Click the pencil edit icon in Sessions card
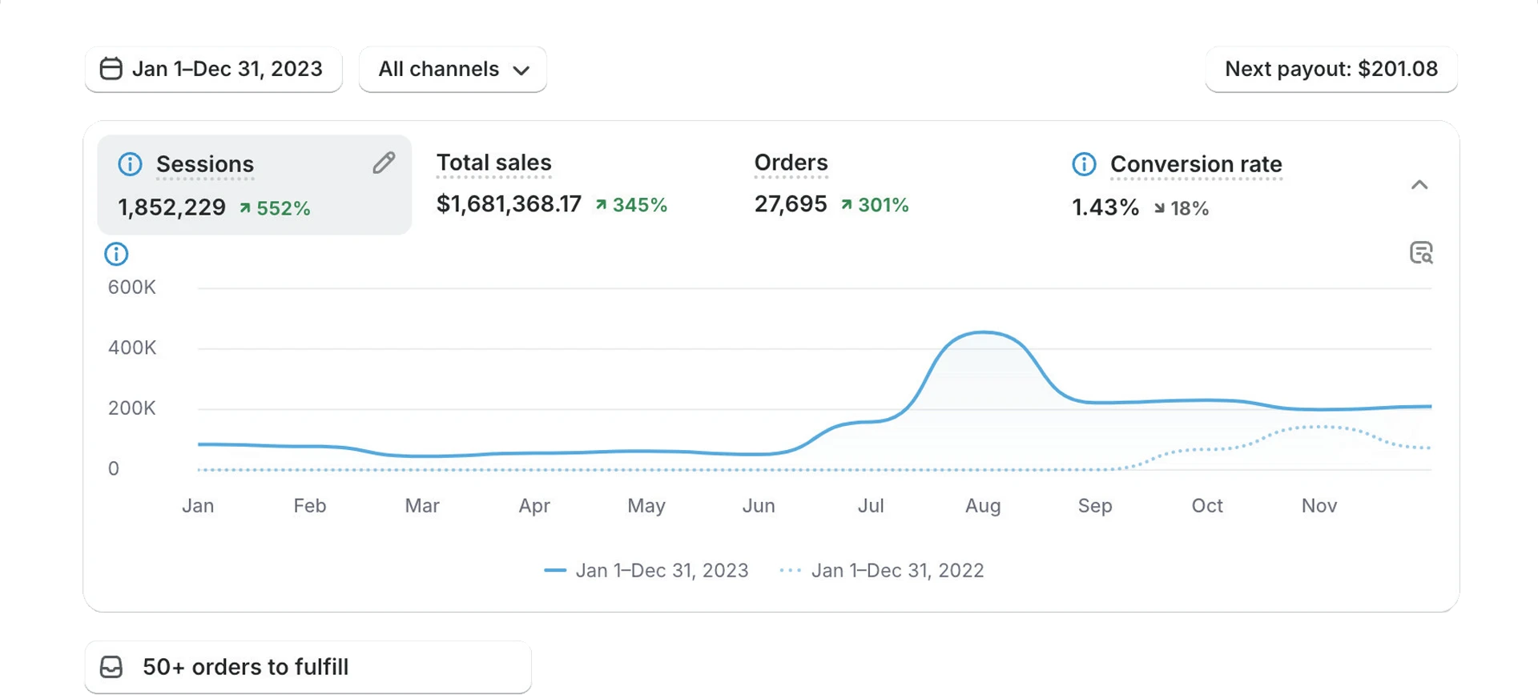1538x695 pixels. [x=384, y=163]
